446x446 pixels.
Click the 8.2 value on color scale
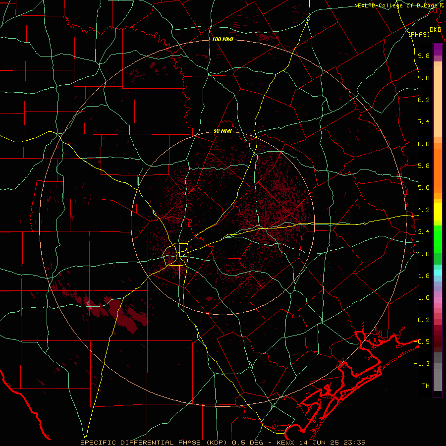[x=424, y=100]
